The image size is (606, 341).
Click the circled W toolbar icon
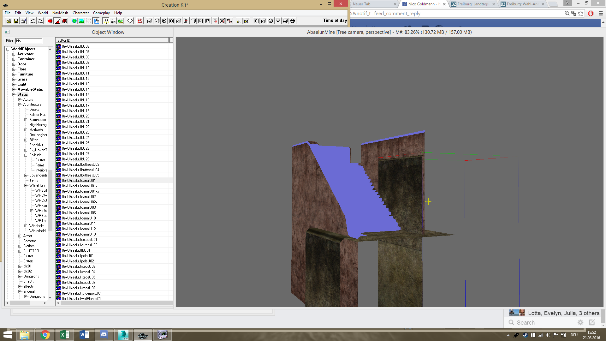pyautogui.click(x=293, y=21)
